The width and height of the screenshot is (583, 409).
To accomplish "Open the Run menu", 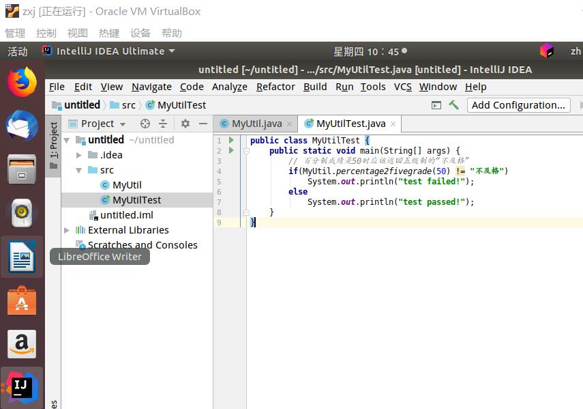I will pos(344,87).
